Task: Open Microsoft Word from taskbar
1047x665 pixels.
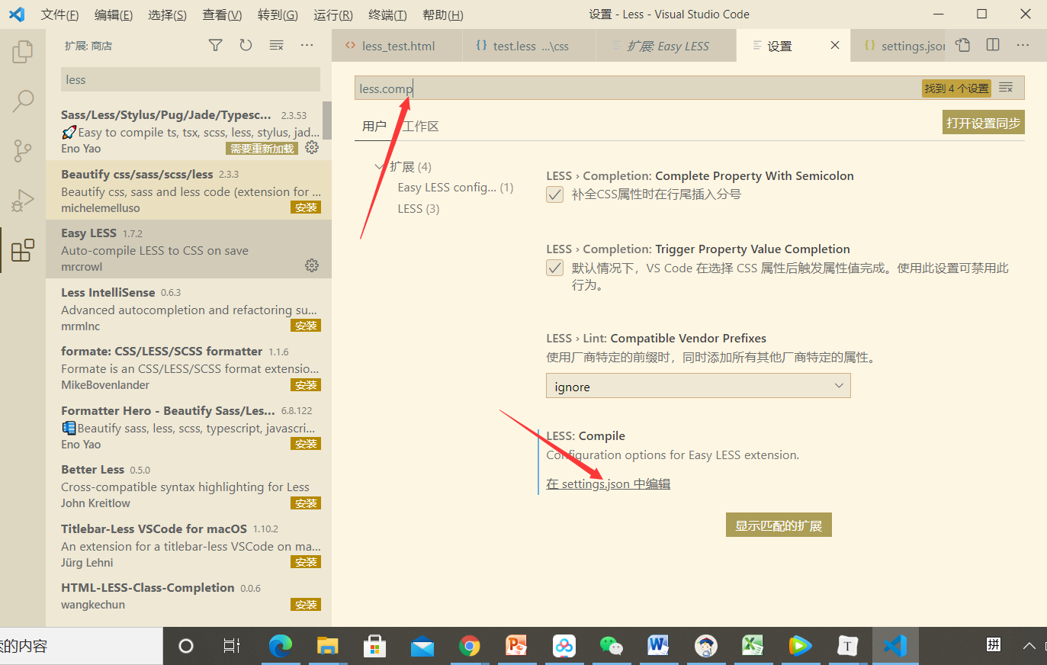Action: pos(658,646)
